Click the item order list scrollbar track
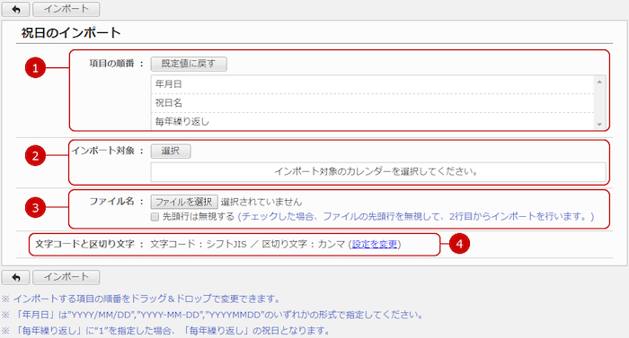 (599, 103)
